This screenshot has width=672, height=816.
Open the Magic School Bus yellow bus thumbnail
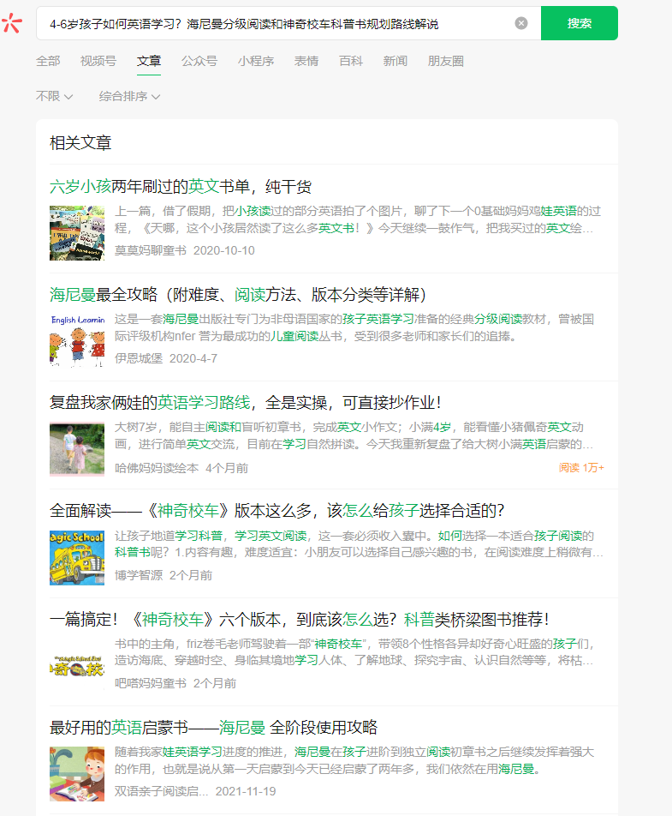[x=77, y=557]
